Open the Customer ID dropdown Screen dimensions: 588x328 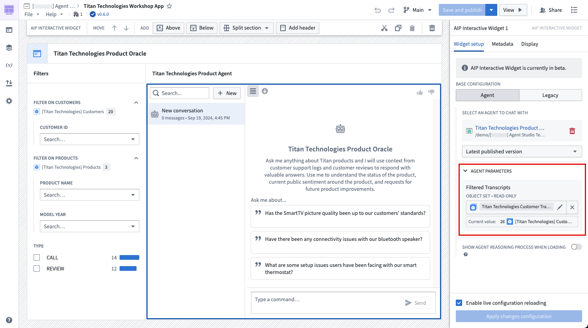(x=90, y=139)
